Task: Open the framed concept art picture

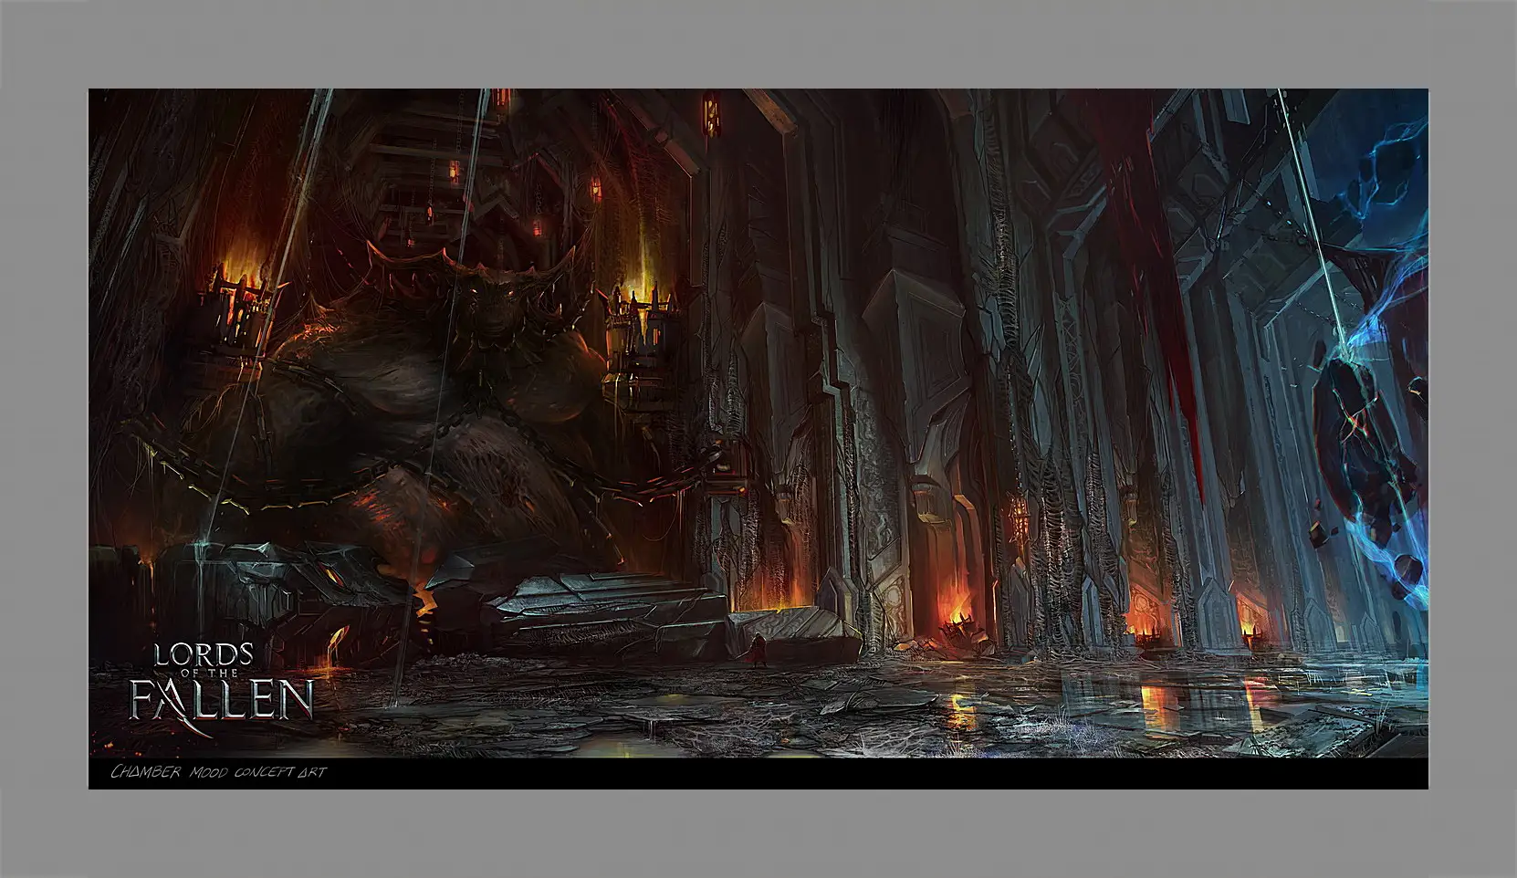Action: coord(758,439)
